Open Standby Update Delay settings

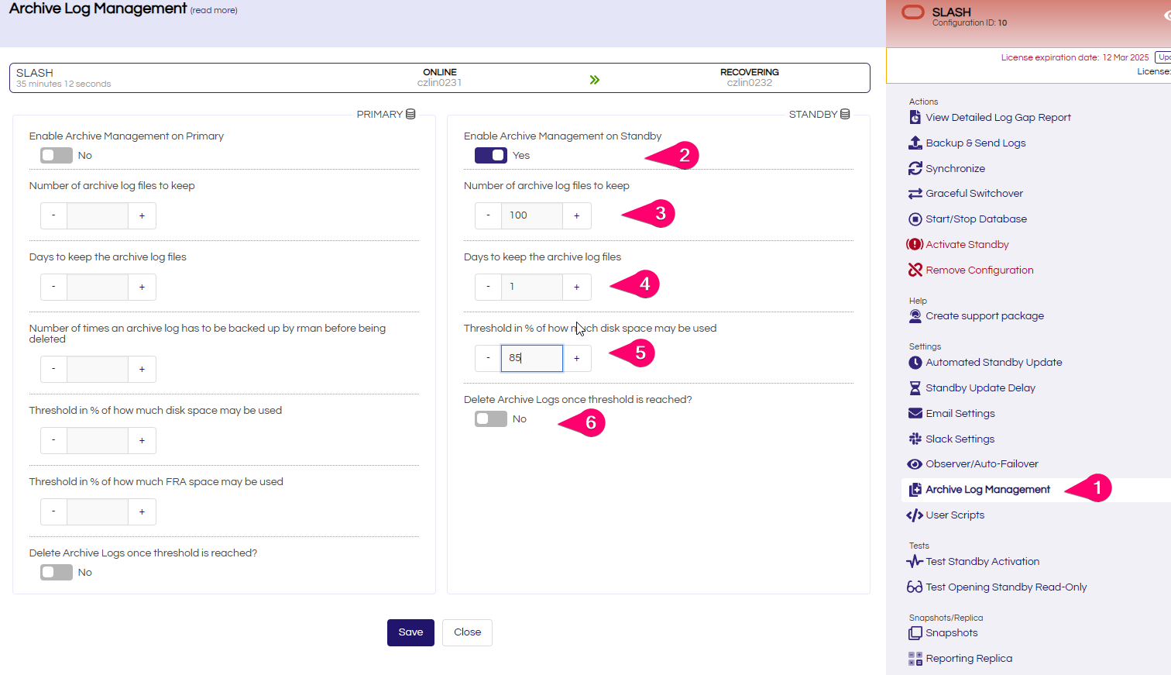(x=980, y=387)
